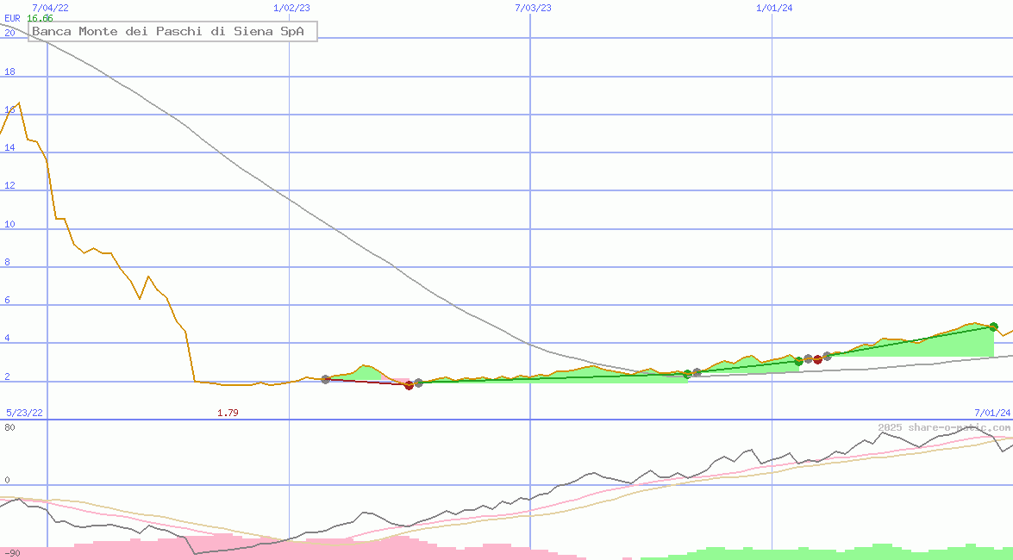
Task: Click the 14 price axis label
Action: click(x=9, y=148)
